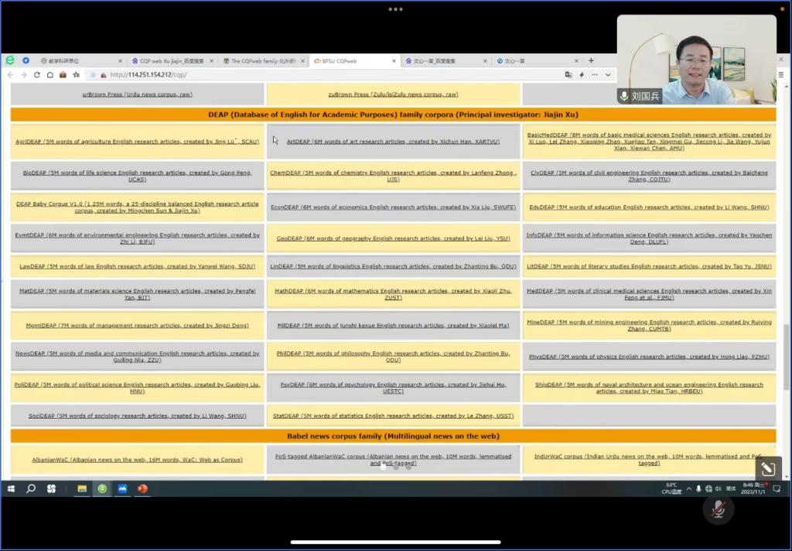Switch to the first tab with Chinese title
This screenshot has width=792, height=551.
(80, 60)
